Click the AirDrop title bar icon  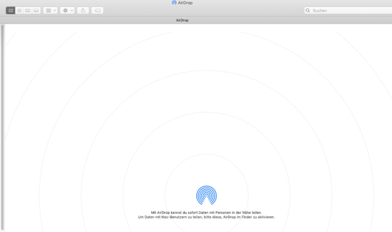[x=174, y=3]
